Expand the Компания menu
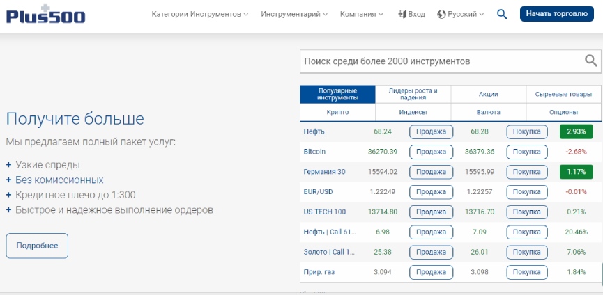 coord(361,14)
